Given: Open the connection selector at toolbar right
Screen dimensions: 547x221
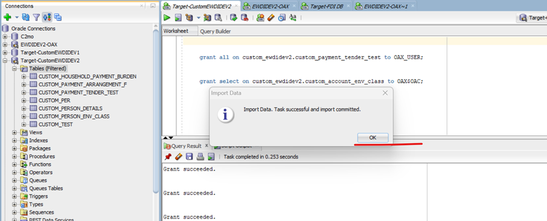Looking at the screenshot, I should point(531,18).
